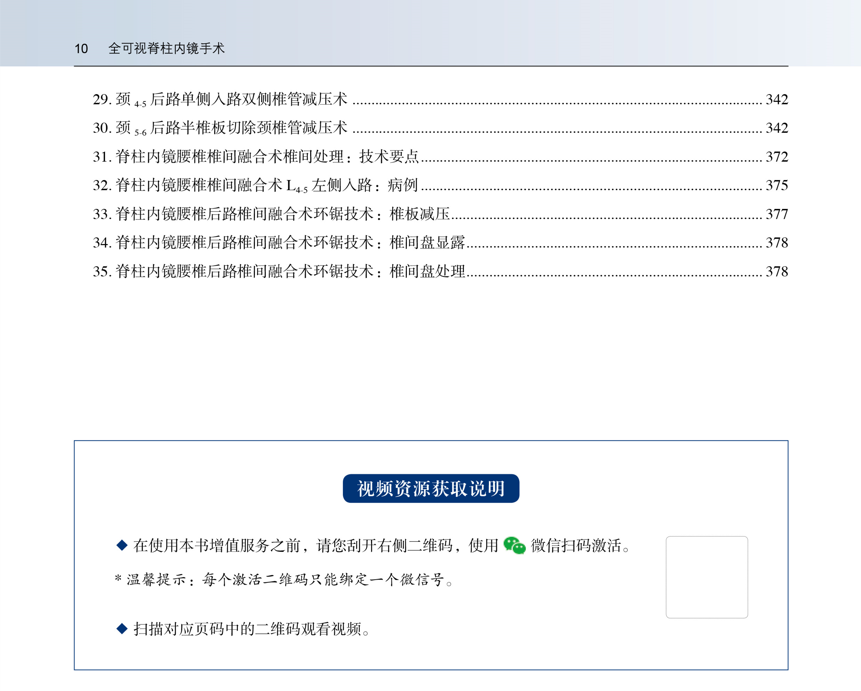Click the header title 全可视脊柱内镜手术

(166, 48)
